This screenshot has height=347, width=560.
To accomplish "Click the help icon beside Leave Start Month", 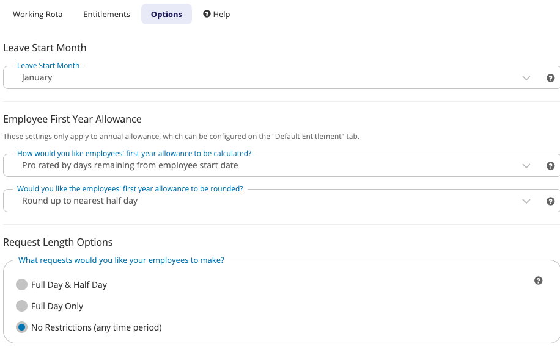I will 550,78.
